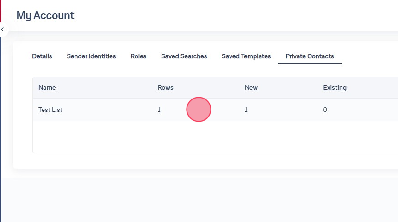Click the red circular pointer highlight
The width and height of the screenshot is (398, 222).
pos(199,110)
